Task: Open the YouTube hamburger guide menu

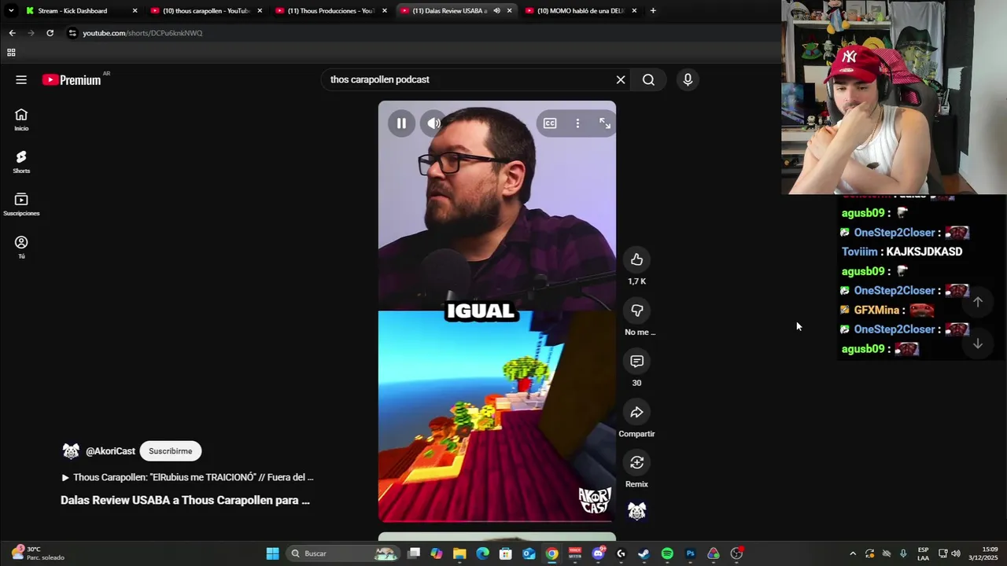Action: click(x=21, y=79)
